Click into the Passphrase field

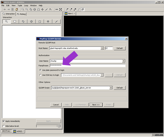coord(88,66)
